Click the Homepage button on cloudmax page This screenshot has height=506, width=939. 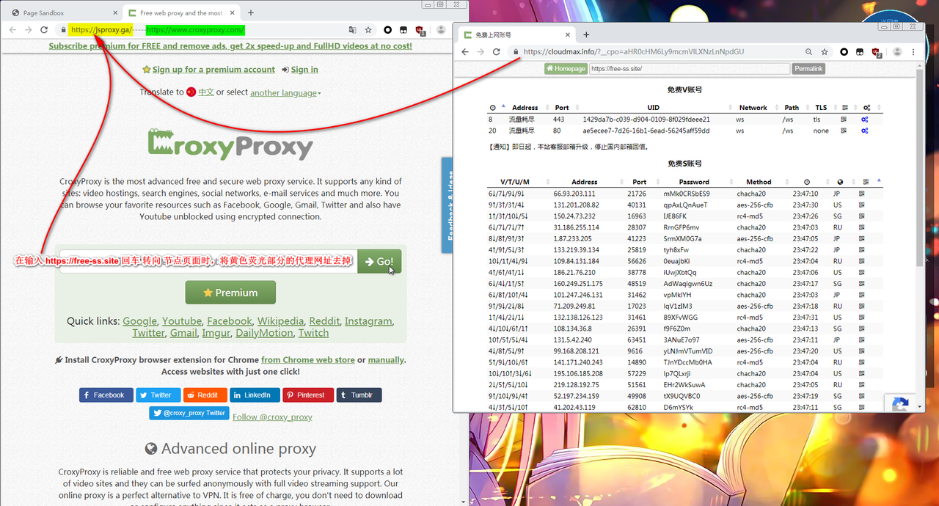[566, 68]
